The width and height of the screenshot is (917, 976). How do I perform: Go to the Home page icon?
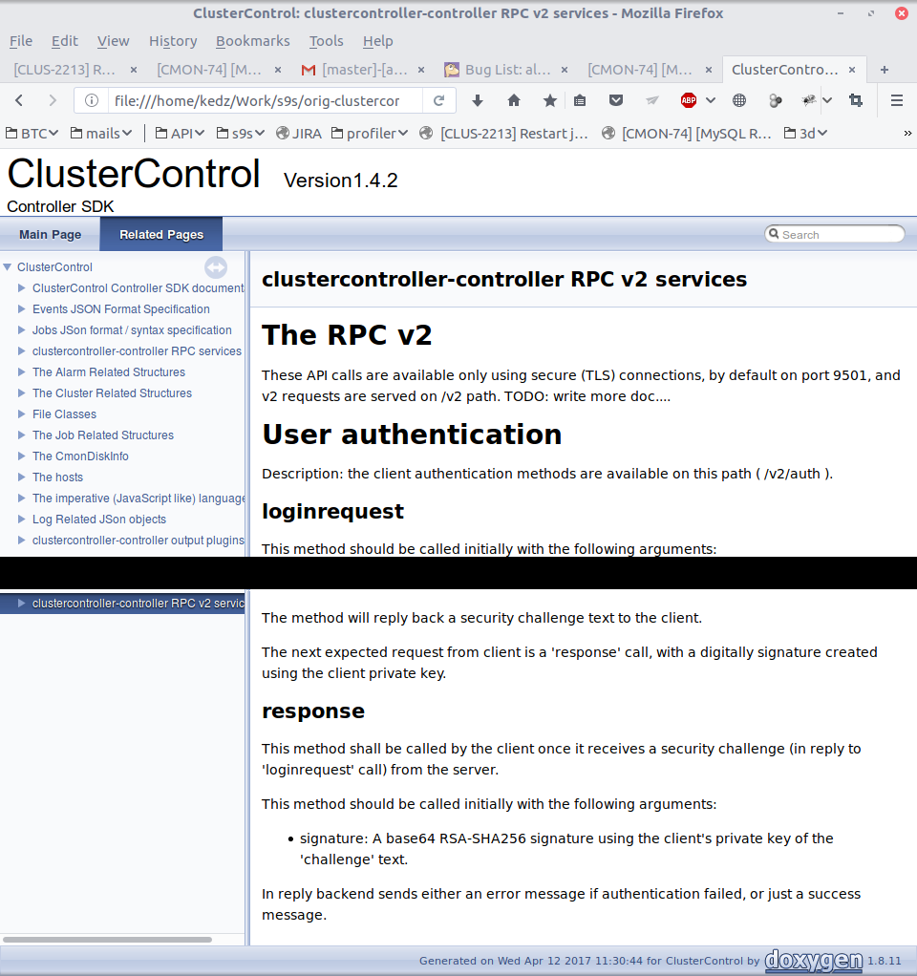pyautogui.click(x=514, y=100)
